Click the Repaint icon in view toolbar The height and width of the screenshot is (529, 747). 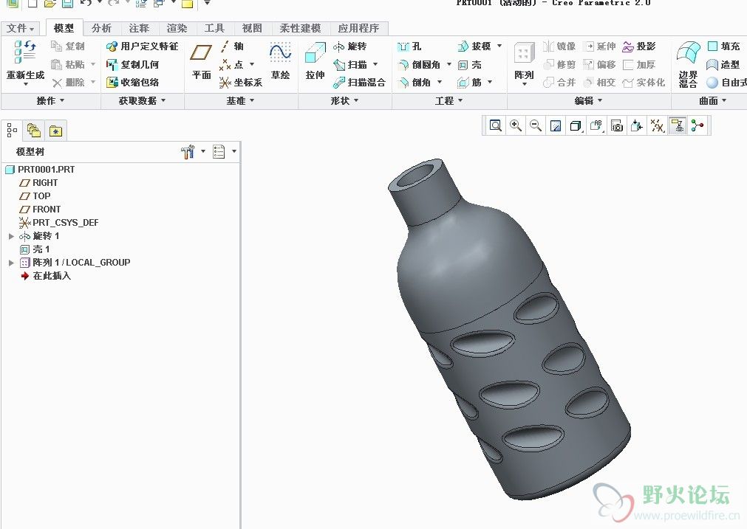(x=556, y=125)
